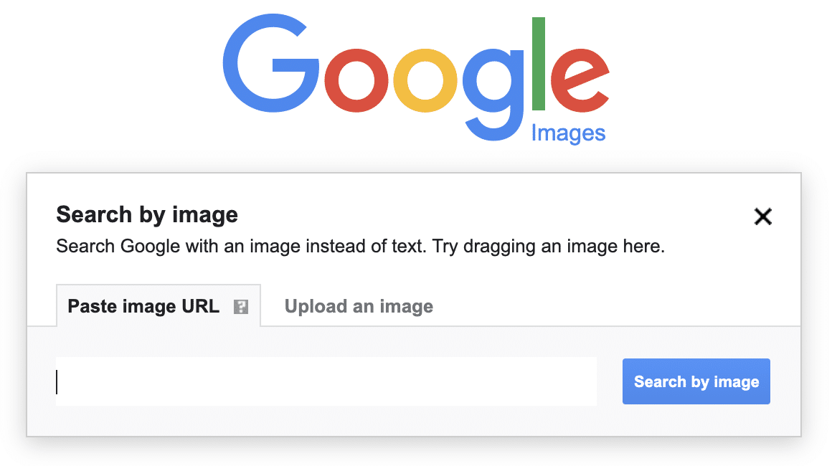Click the gray Upload an image tab text
832x466 pixels.
[x=359, y=306]
